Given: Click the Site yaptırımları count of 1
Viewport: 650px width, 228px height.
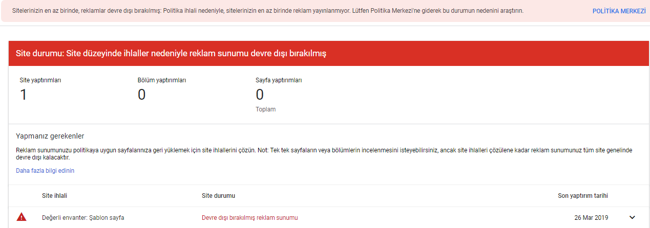Looking at the screenshot, I should 23,95.
